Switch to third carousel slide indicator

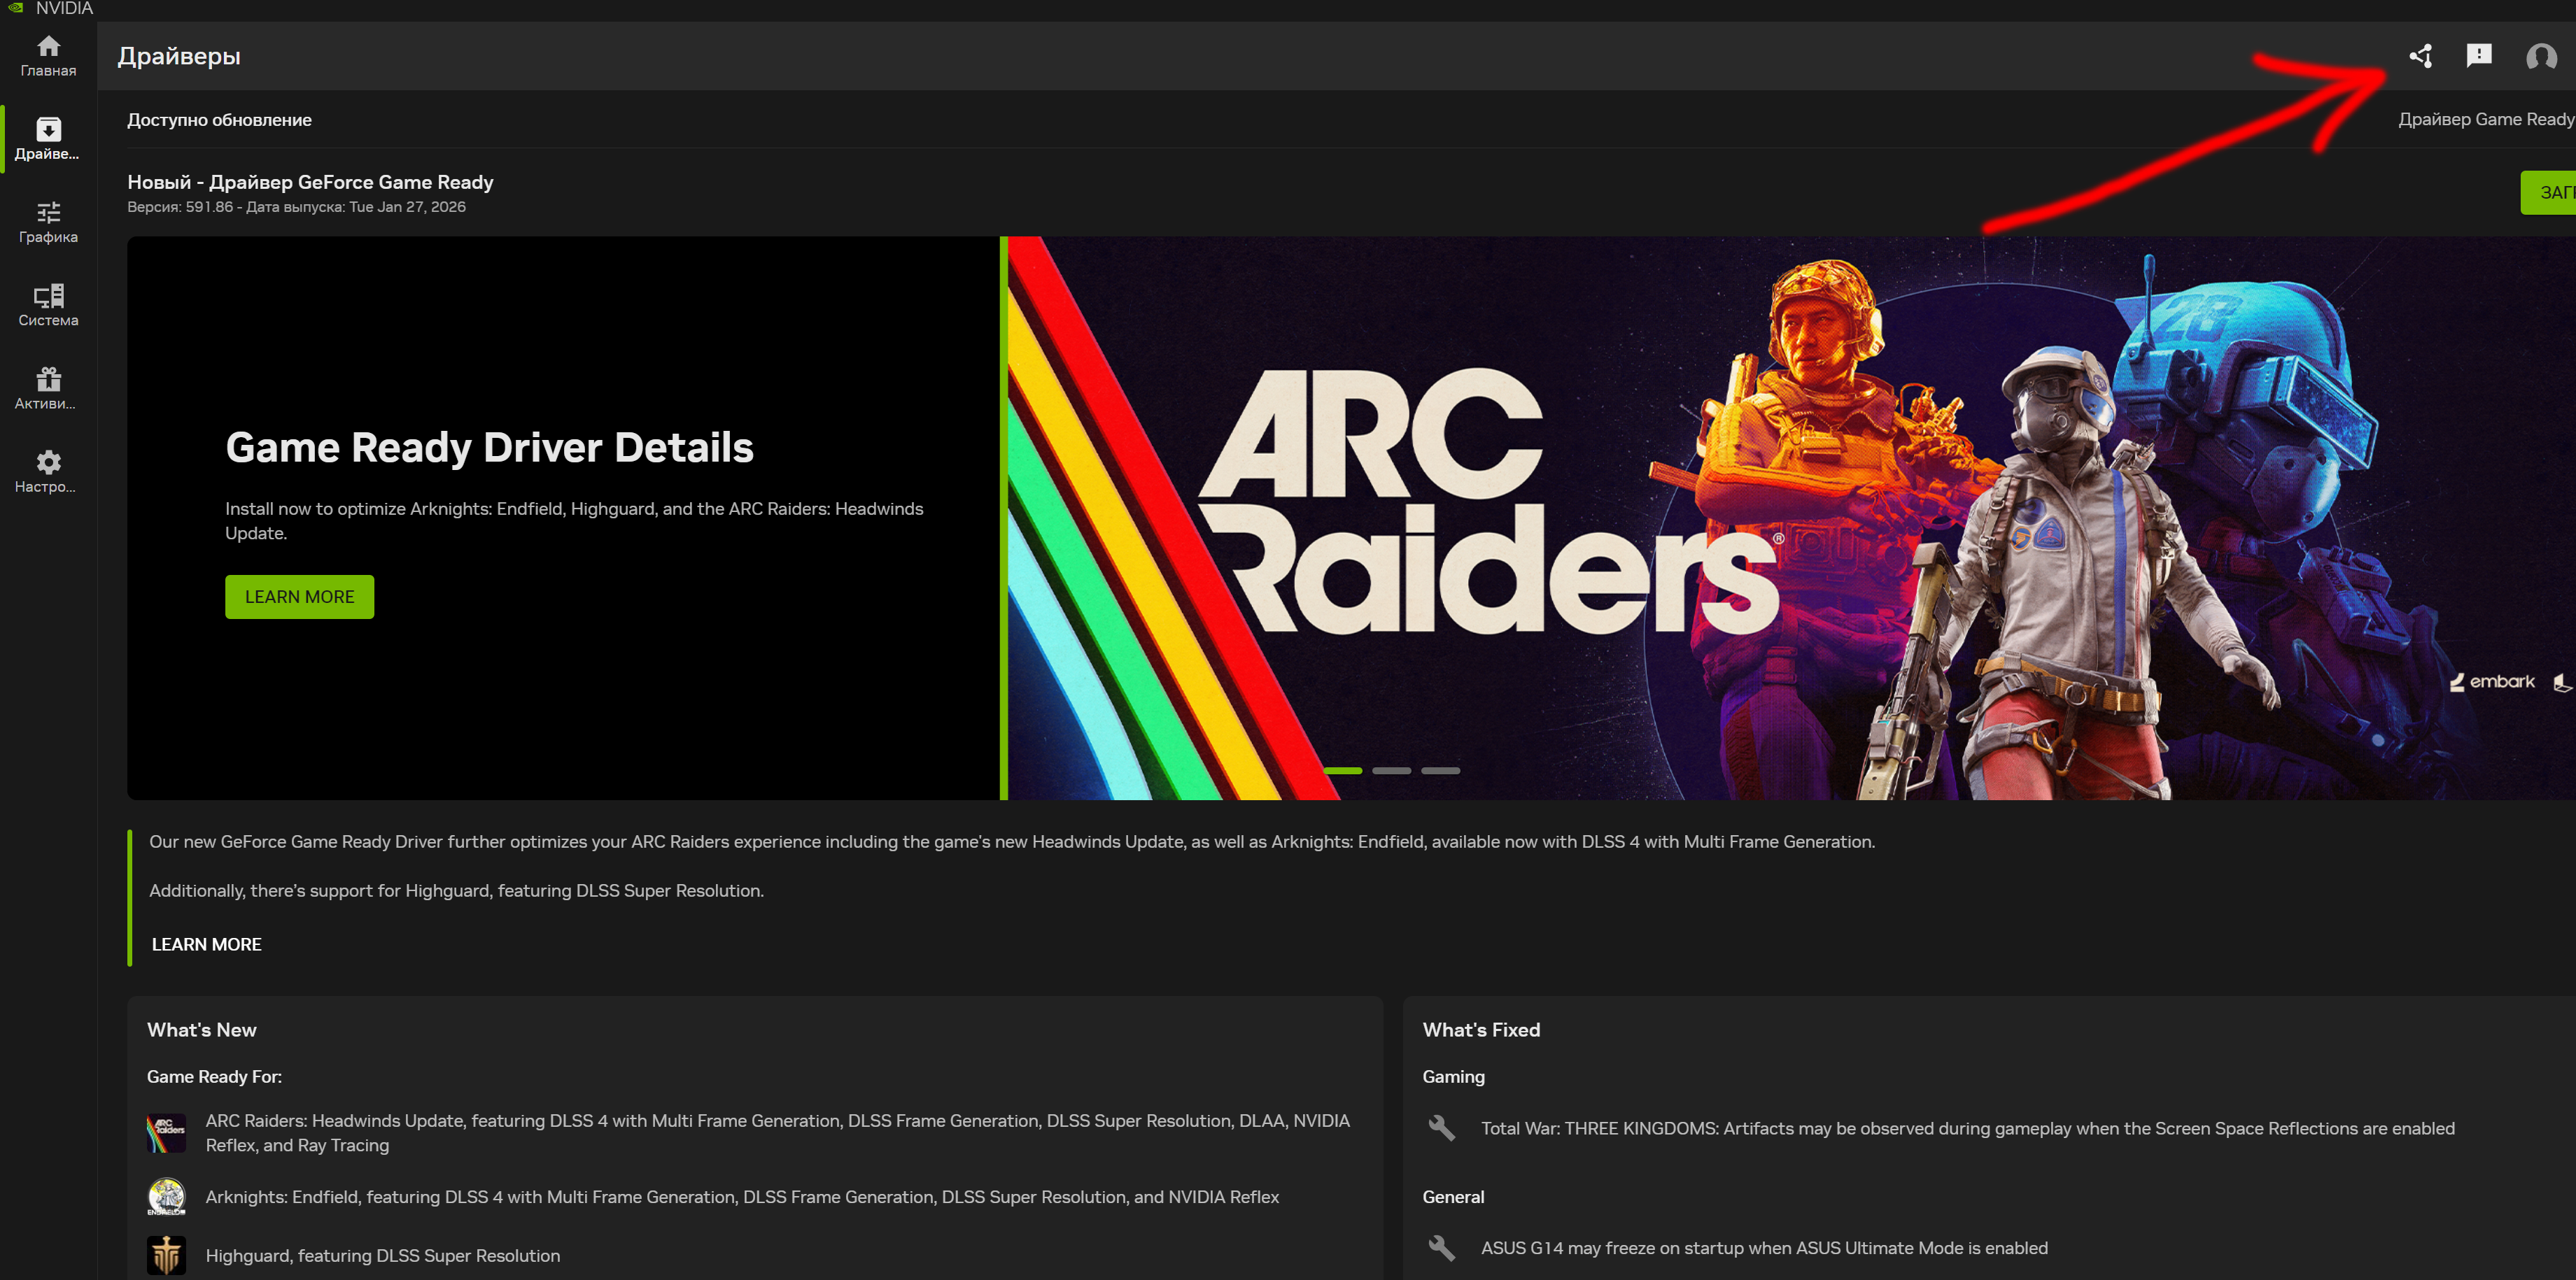1440,770
